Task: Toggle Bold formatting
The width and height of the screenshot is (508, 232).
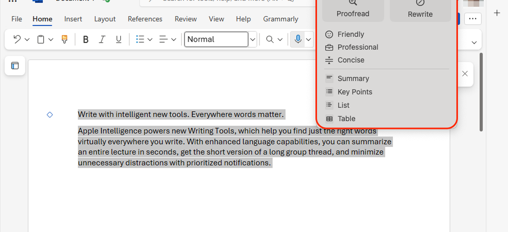Action: (86, 39)
